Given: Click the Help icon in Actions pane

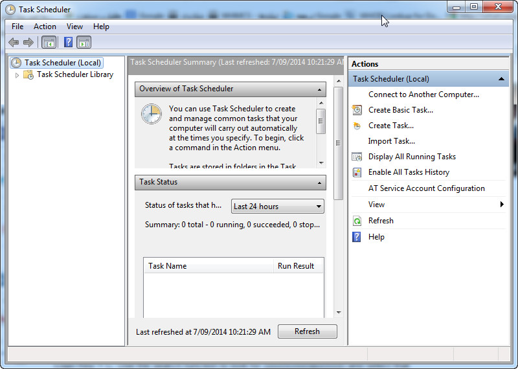Looking at the screenshot, I should coord(357,237).
